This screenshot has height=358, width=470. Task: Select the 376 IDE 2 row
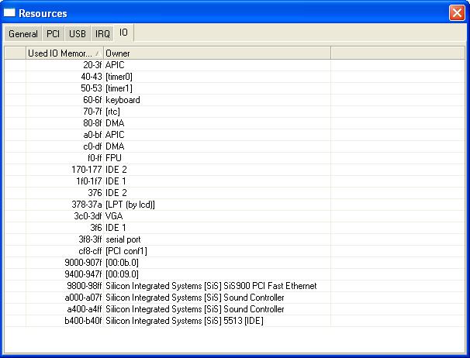point(235,193)
